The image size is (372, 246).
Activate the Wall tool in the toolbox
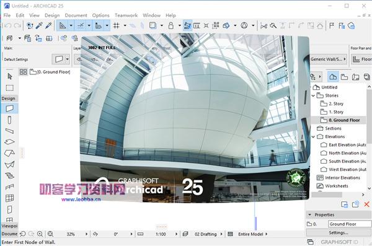click(x=9, y=108)
